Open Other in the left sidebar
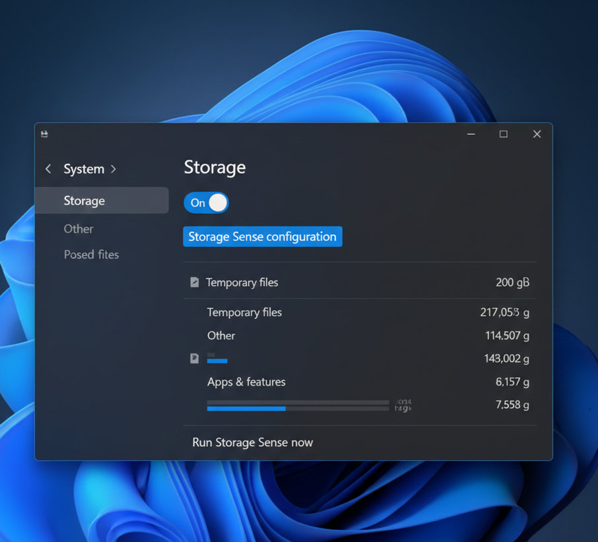598x542 pixels. tap(79, 229)
